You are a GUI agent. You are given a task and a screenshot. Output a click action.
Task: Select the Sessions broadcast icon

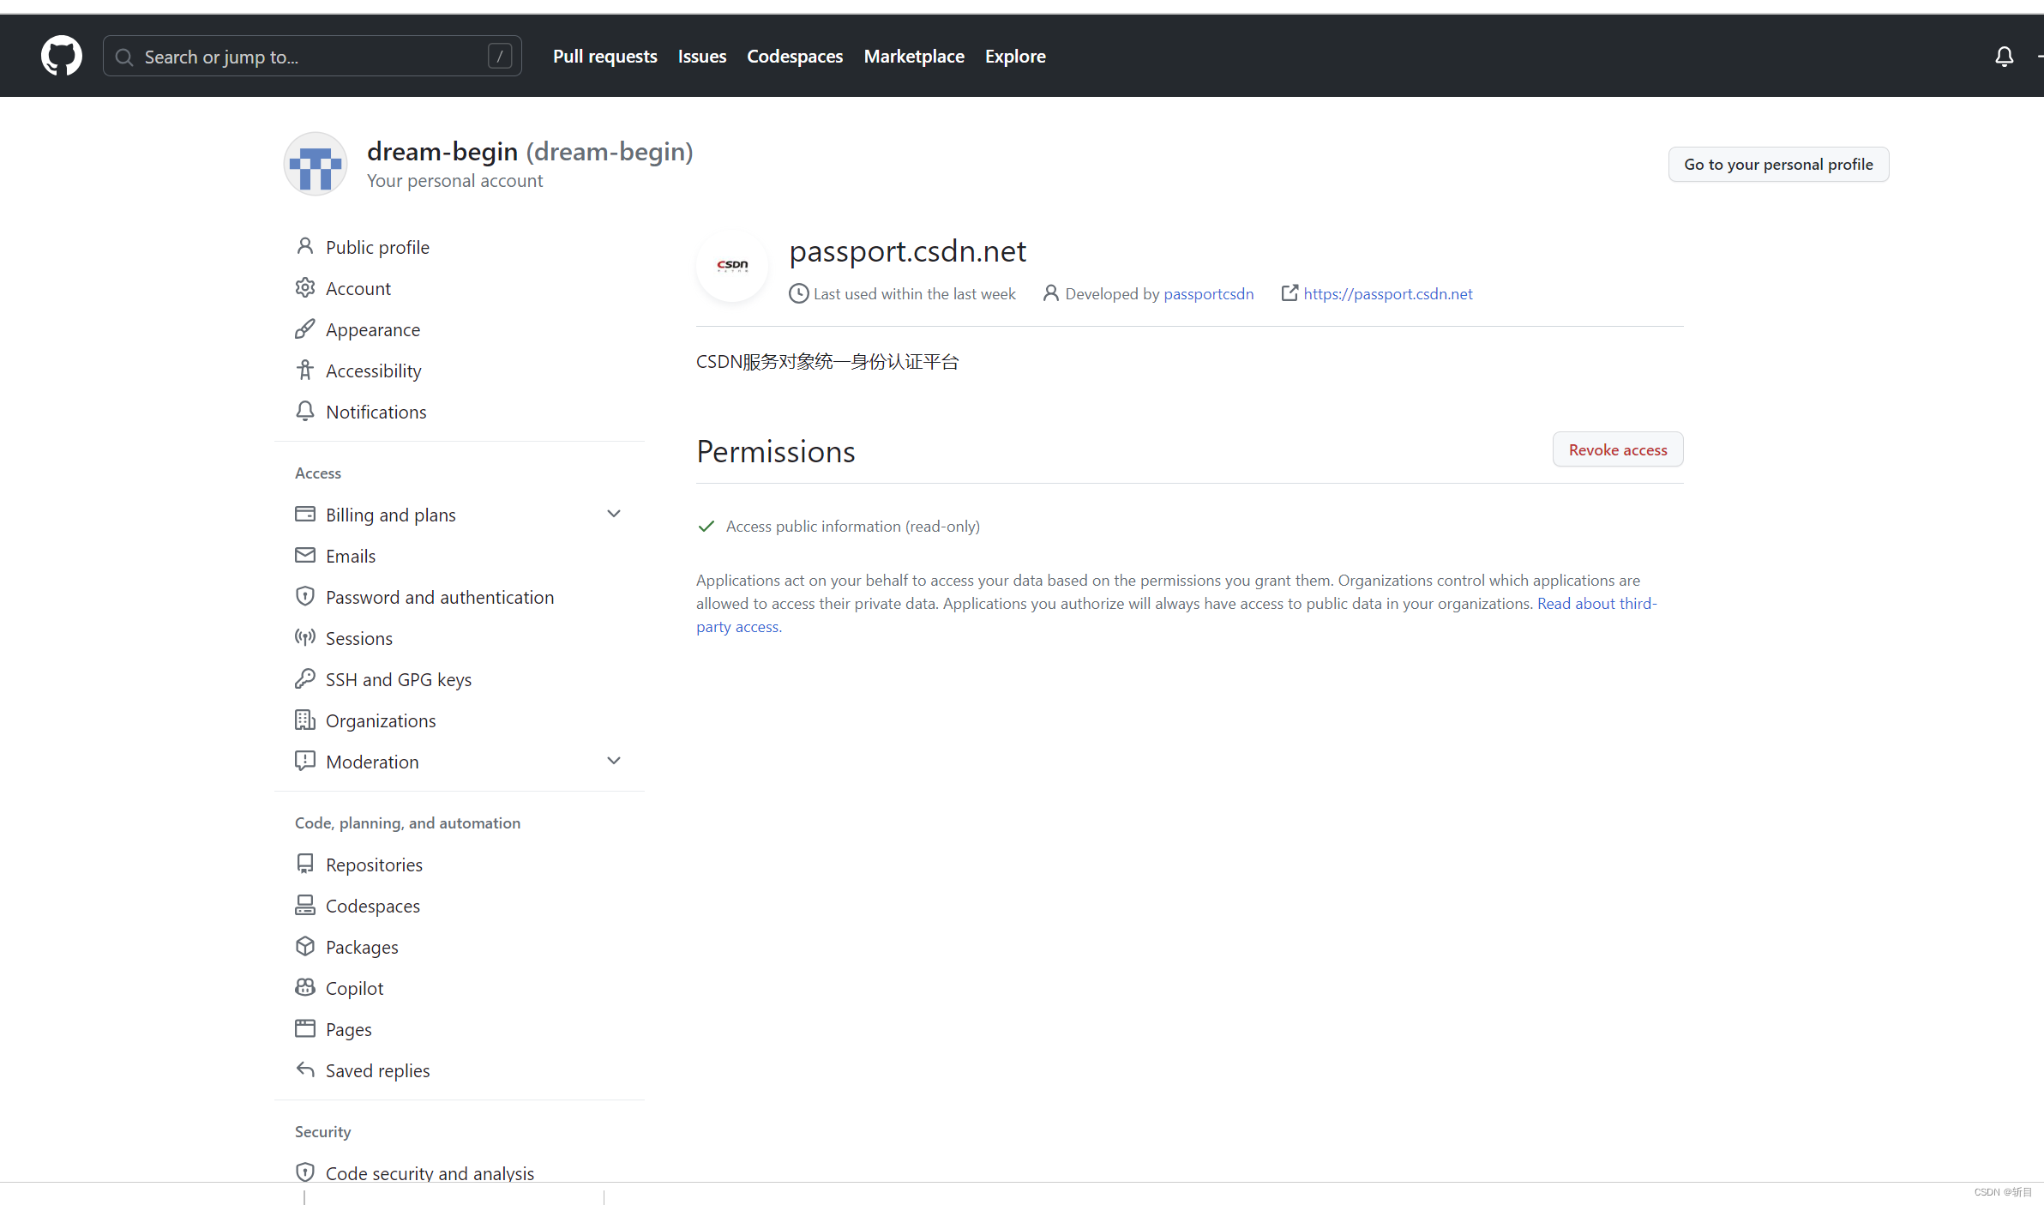coord(306,637)
